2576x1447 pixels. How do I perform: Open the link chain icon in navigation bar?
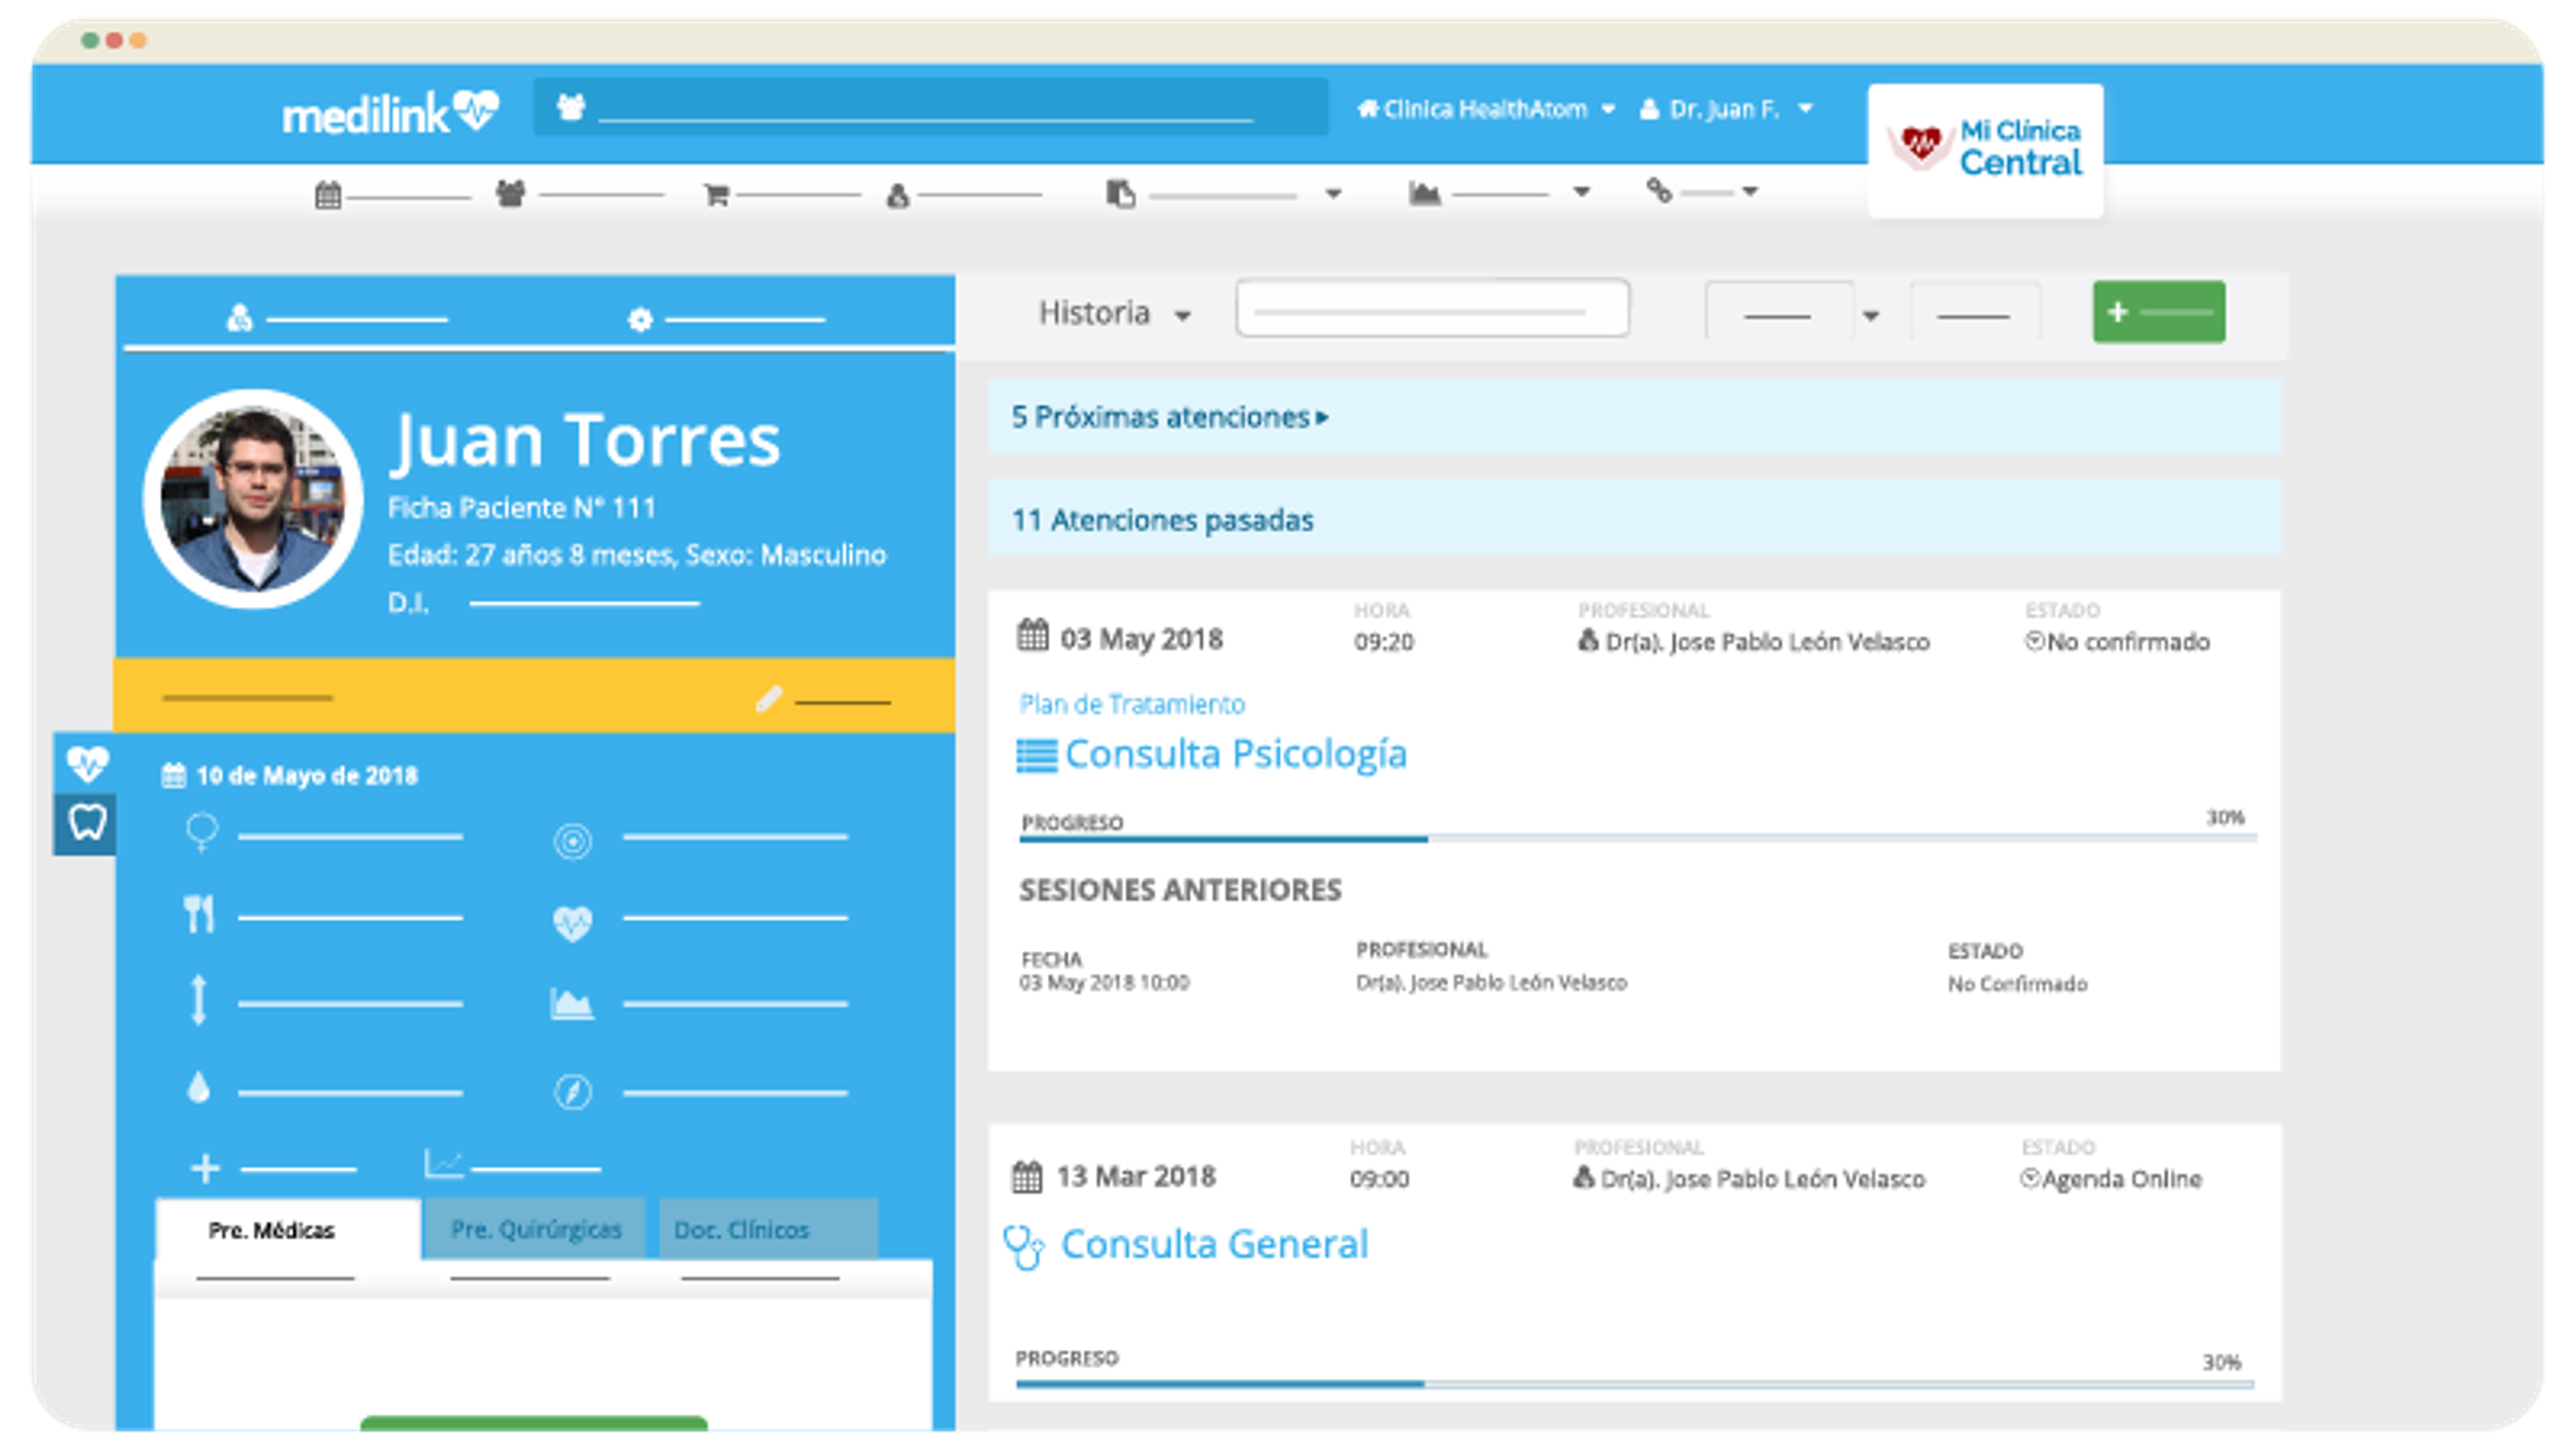pos(1659,190)
